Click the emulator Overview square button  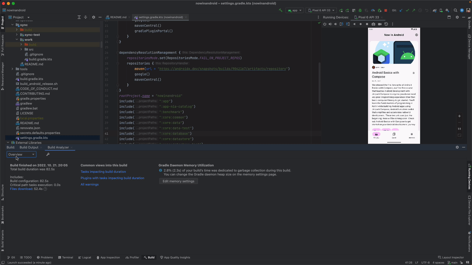click(367, 24)
